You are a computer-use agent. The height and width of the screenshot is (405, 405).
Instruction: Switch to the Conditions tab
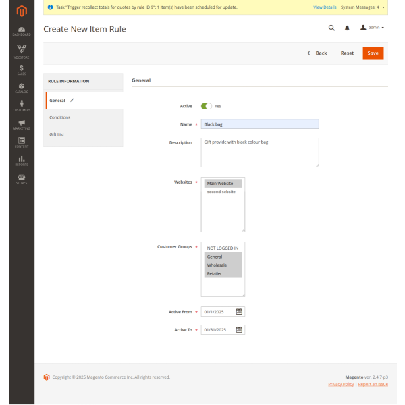click(x=60, y=117)
